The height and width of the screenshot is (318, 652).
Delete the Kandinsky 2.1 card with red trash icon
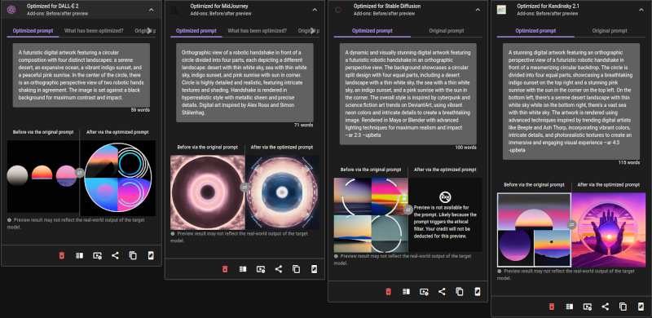pos(552,307)
